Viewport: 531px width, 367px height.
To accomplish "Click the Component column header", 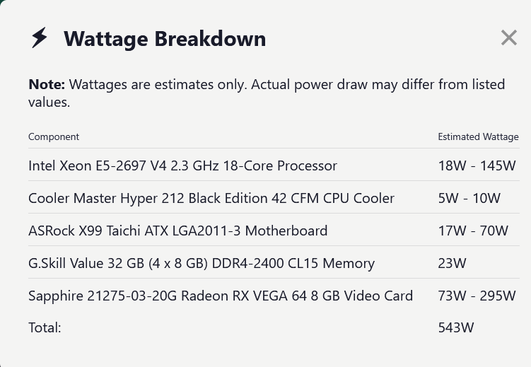I will 54,136.
